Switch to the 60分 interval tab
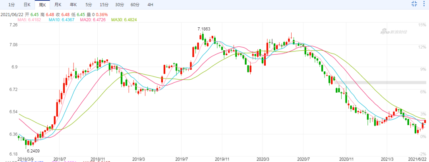 (135, 5)
